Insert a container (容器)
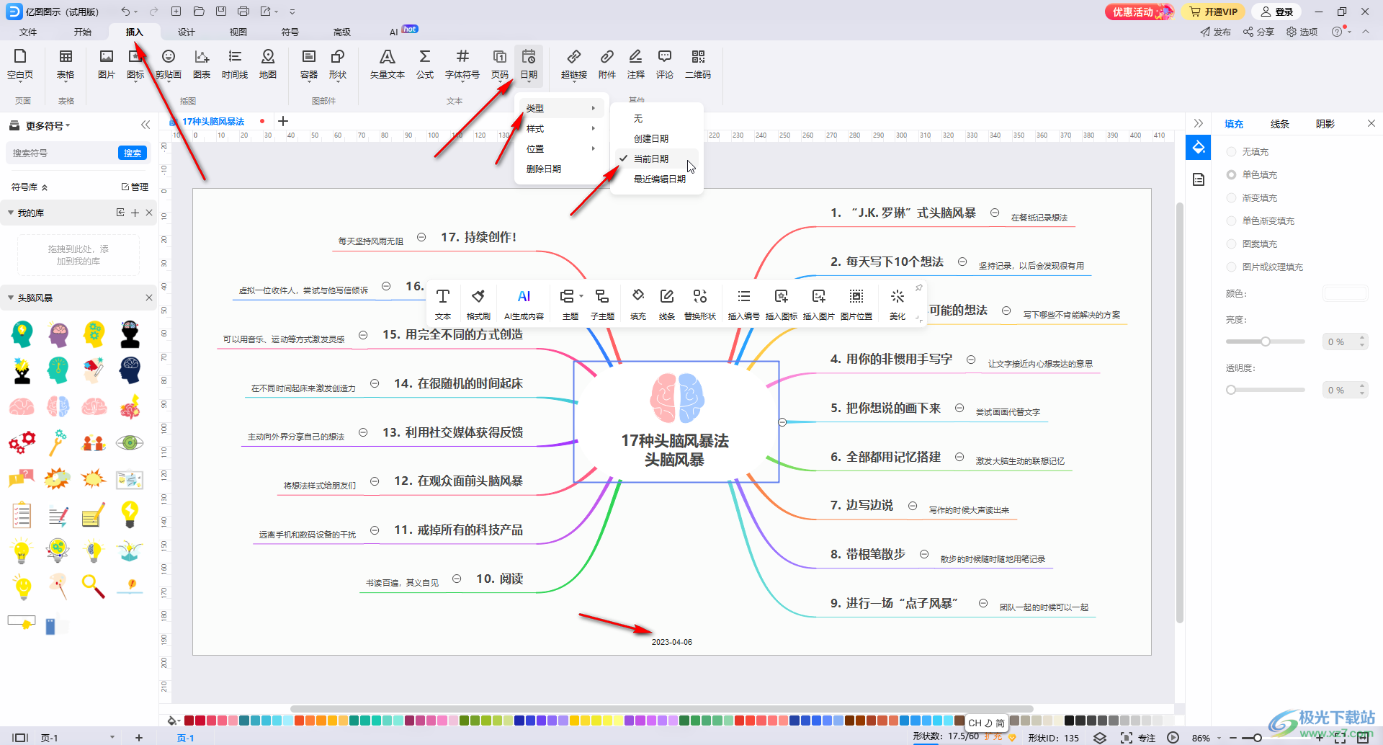Viewport: 1383px width, 745px height. pos(309,63)
